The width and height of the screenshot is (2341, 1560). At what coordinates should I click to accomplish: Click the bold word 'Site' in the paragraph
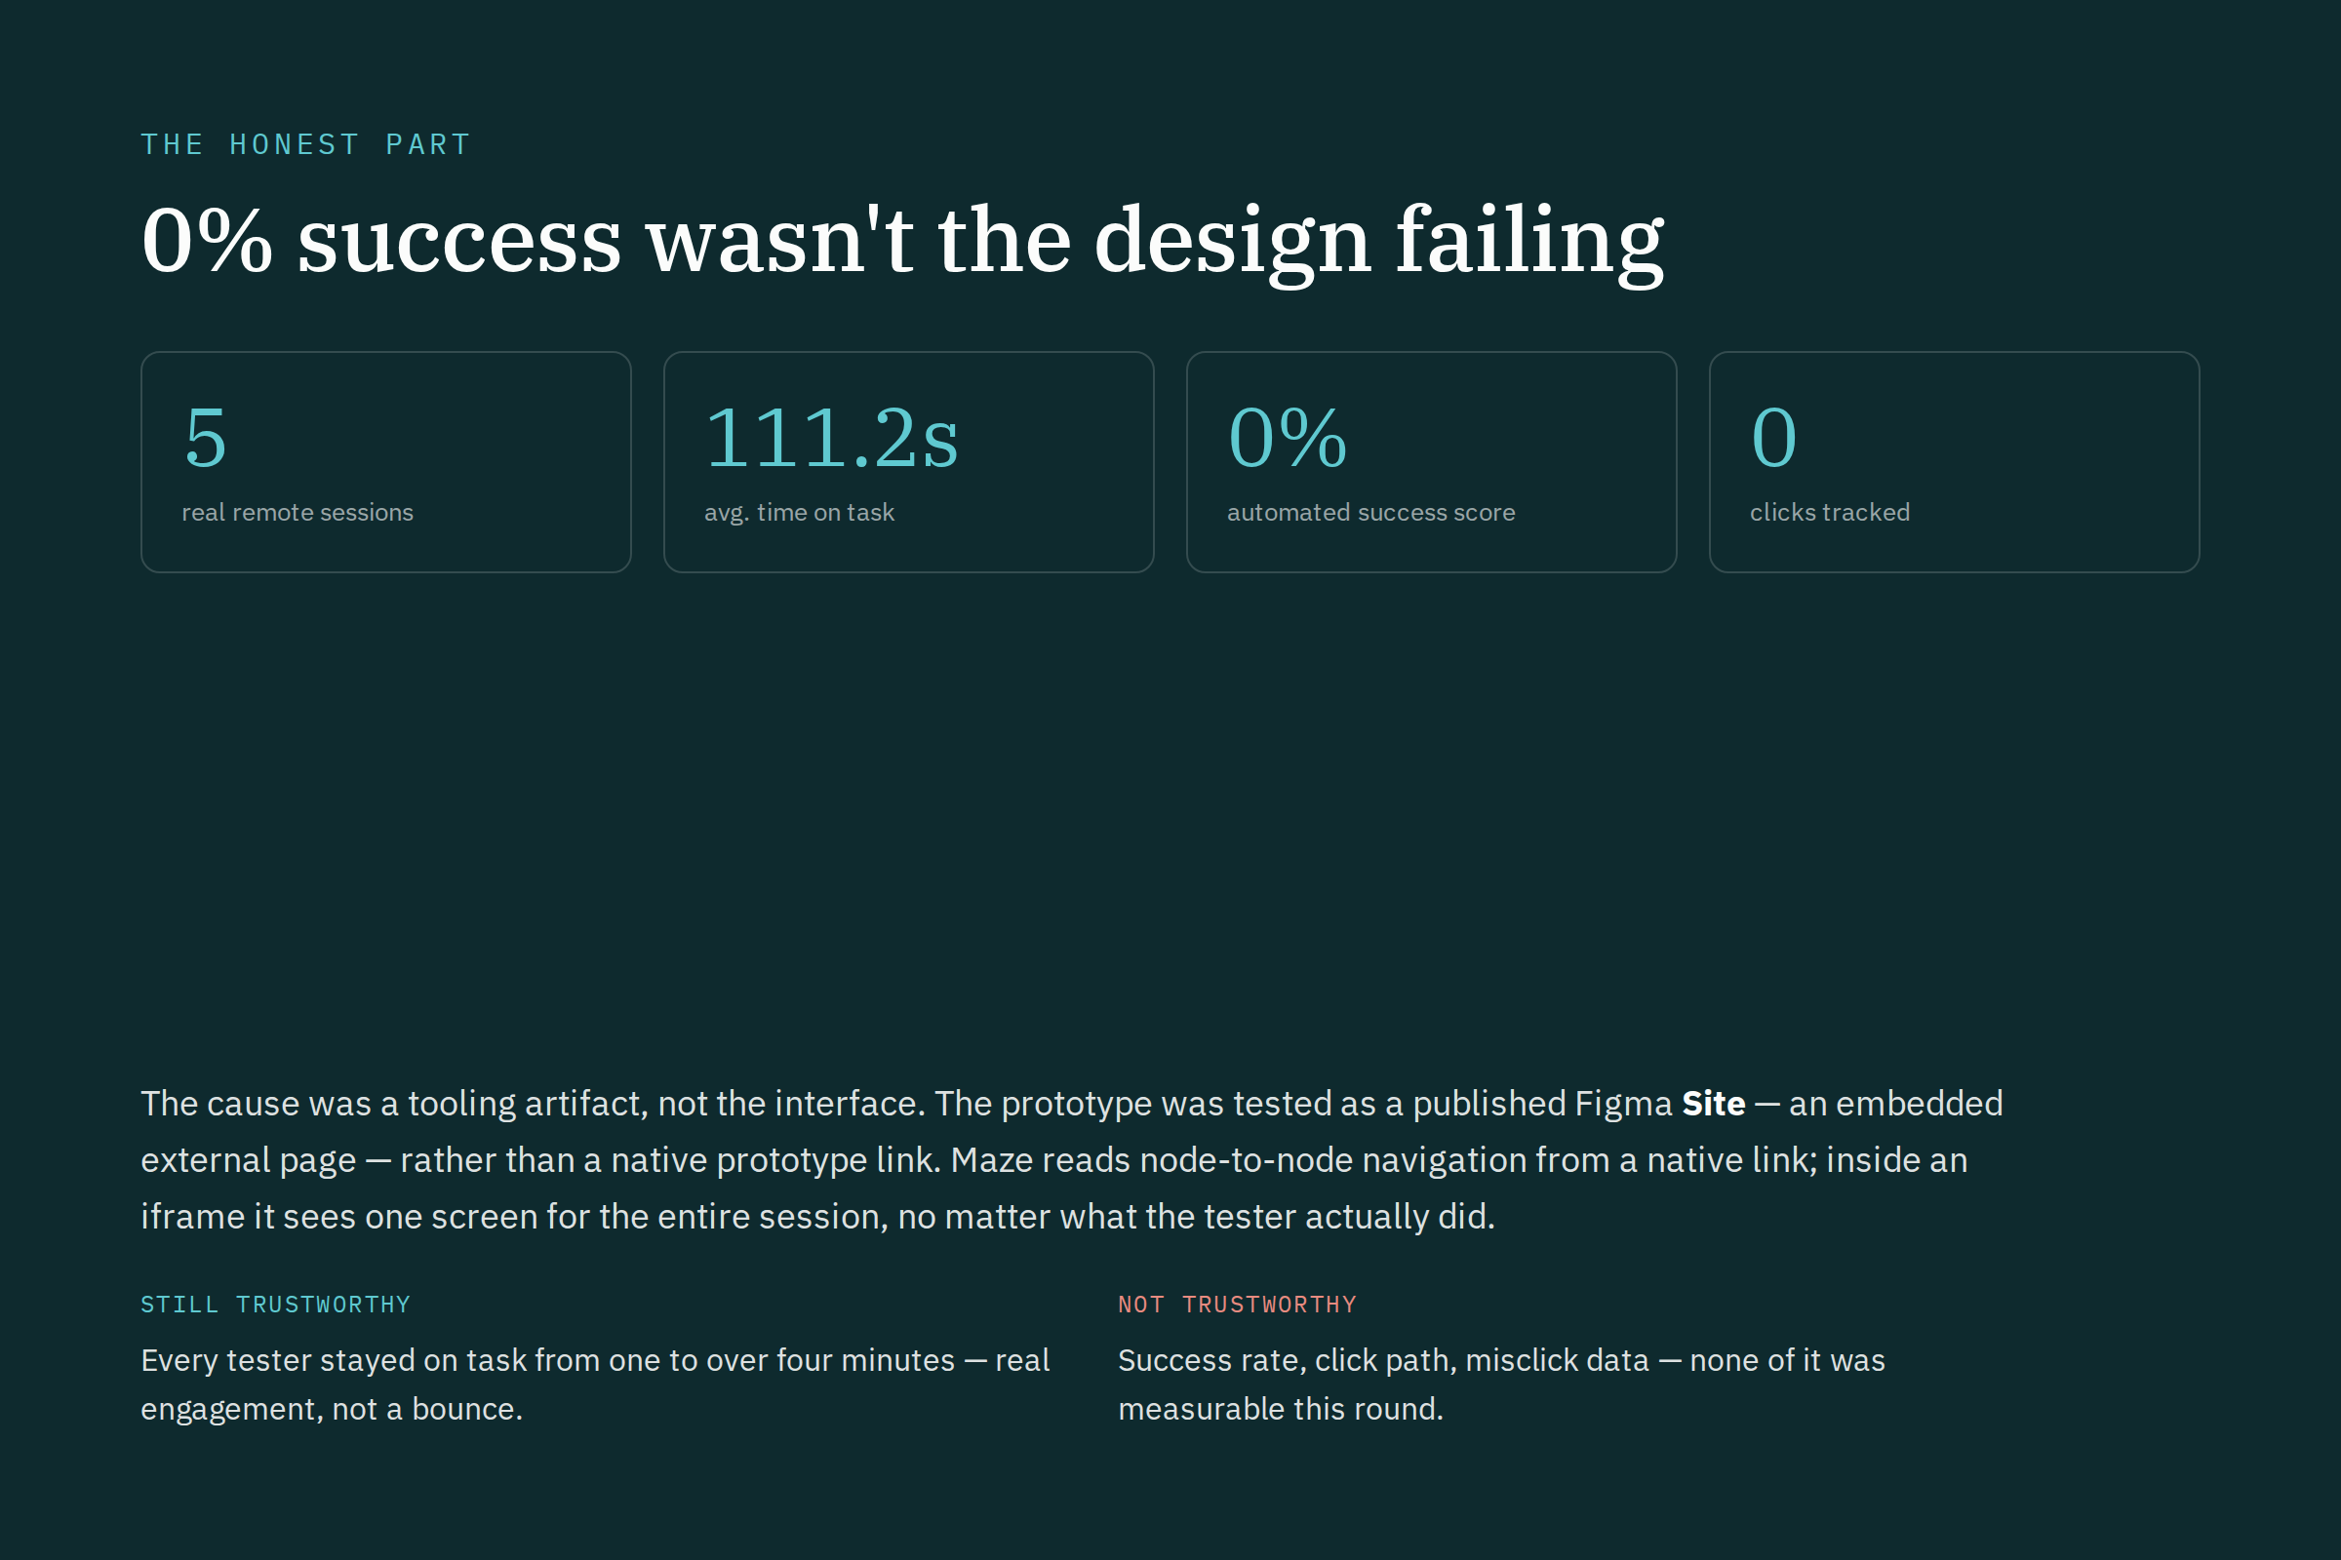[x=1713, y=1104]
